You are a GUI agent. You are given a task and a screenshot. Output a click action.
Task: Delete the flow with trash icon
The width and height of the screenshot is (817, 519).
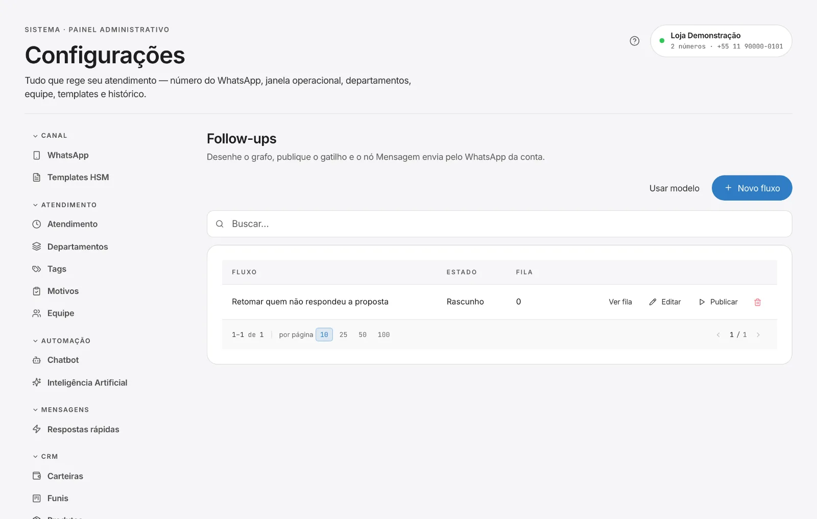(757, 302)
